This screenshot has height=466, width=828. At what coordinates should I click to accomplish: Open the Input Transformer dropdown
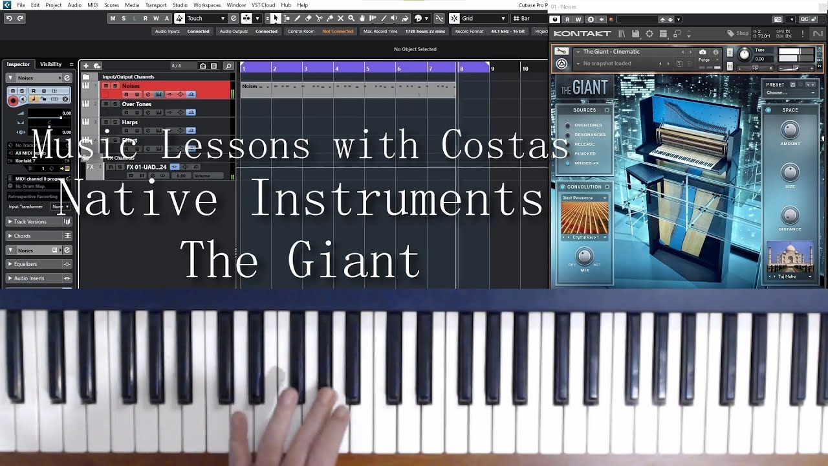(x=60, y=206)
